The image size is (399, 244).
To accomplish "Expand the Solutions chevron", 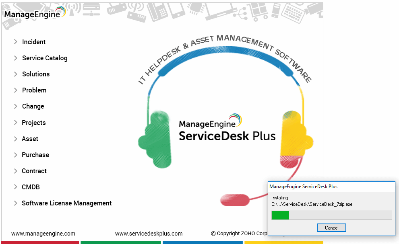I will [x=16, y=74].
